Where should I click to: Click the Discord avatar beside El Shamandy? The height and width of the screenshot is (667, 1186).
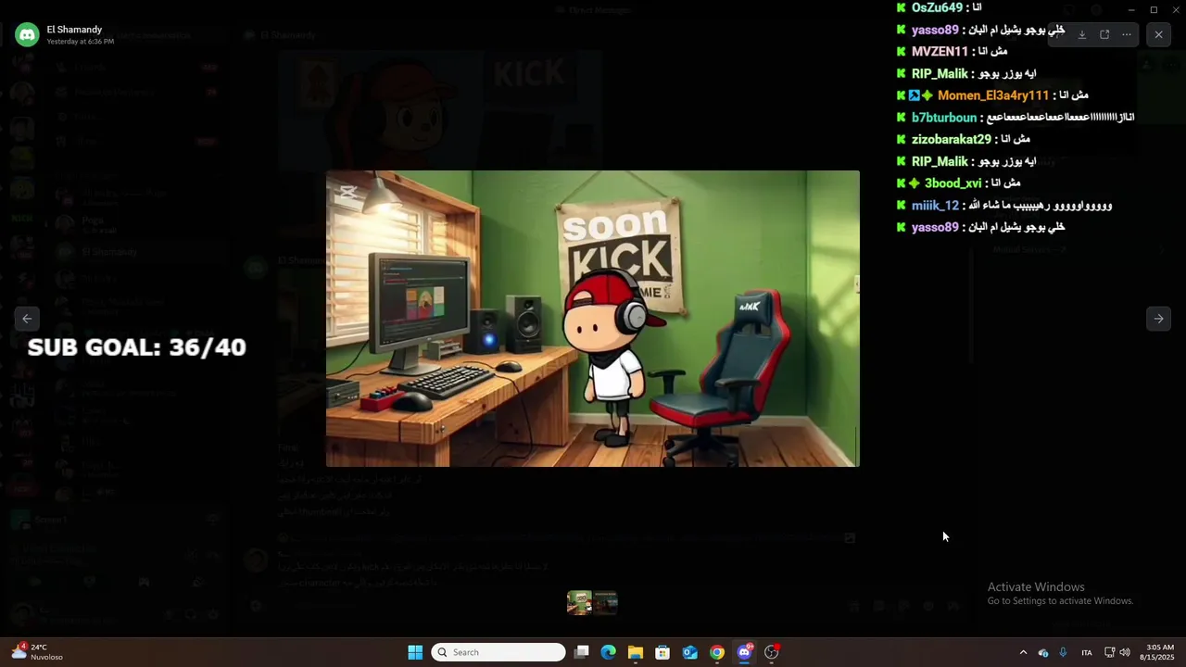click(27, 35)
